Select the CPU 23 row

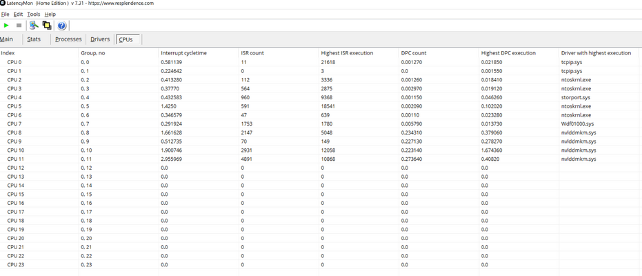pyautogui.click(x=319, y=264)
